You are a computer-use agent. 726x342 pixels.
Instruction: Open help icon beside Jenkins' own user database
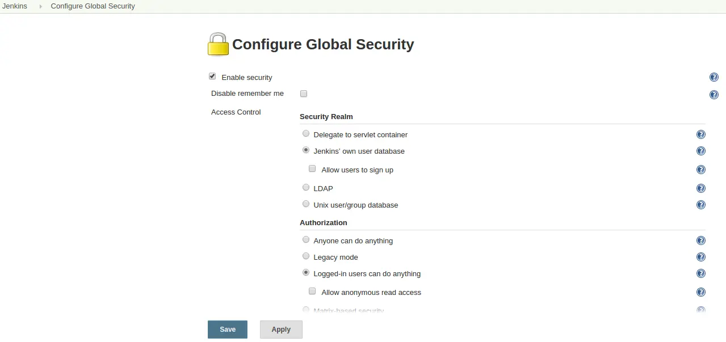click(x=700, y=151)
